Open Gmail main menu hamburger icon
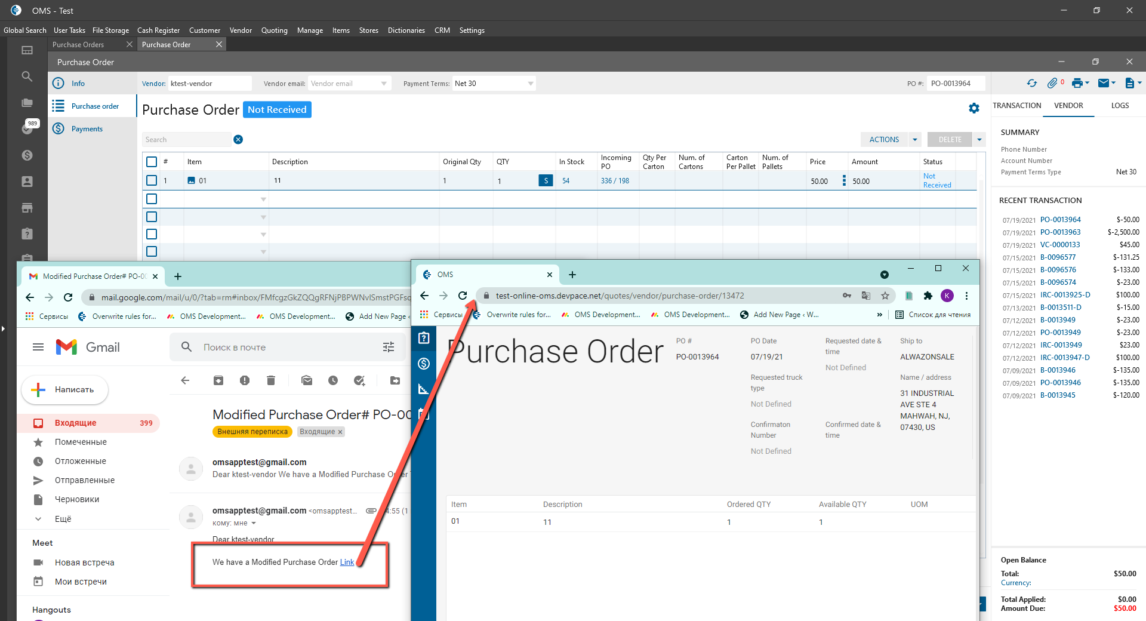 [x=38, y=347]
